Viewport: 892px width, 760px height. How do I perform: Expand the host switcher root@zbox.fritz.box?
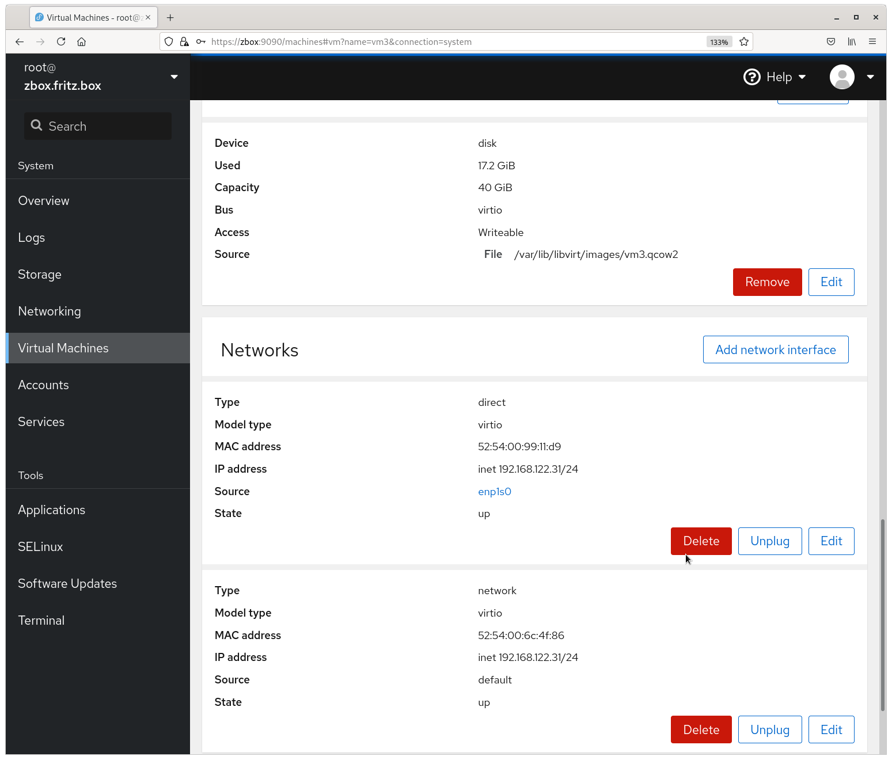[x=98, y=77]
